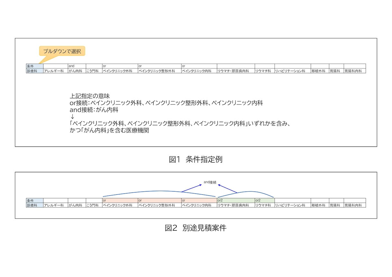The width and height of the screenshot is (392, 277).
Task: Select the がん内科 cell in Figure 2 table
Action: pyautogui.click(x=77, y=205)
